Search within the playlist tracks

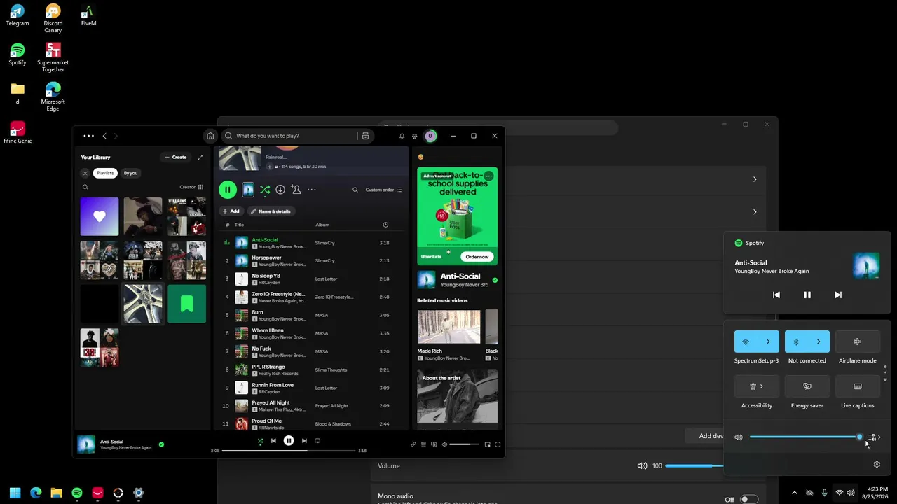point(355,190)
